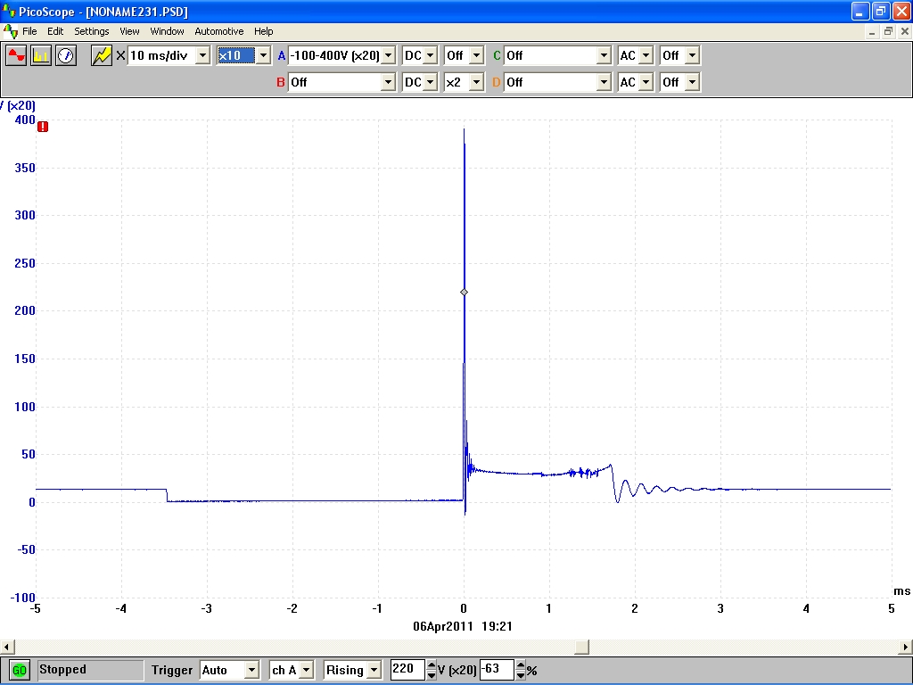Change trigger mode from Auto dropdown
913x685 pixels.
click(251, 670)
